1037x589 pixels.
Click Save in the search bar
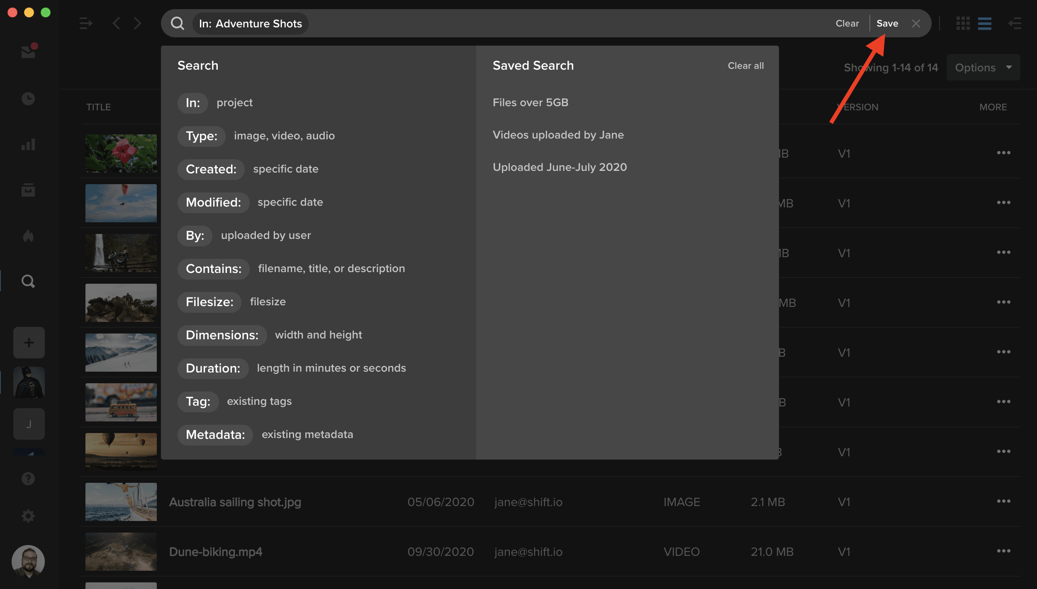887,23
